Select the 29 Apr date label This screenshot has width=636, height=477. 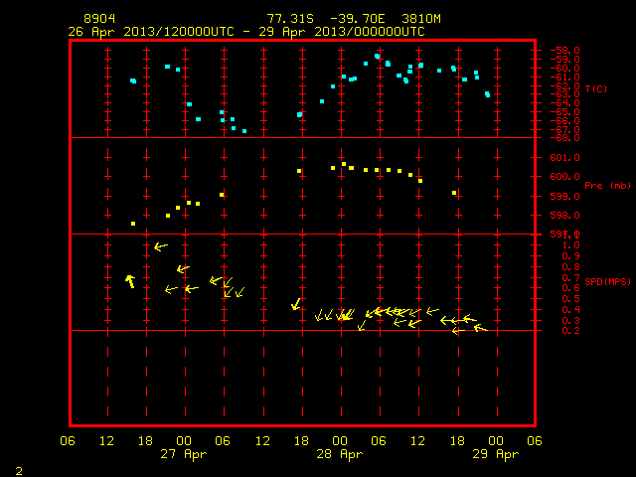[496, 454]
